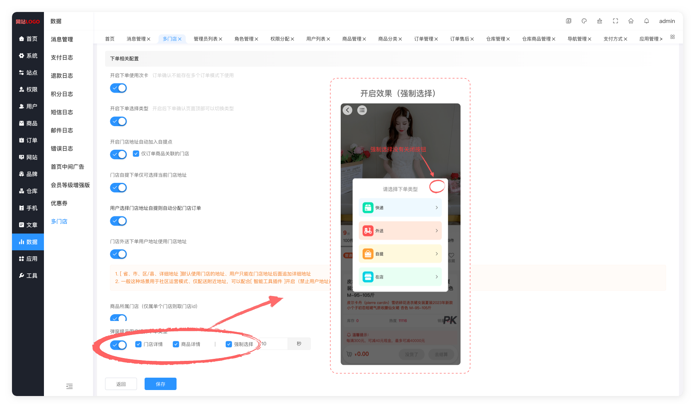695x408 pixels.
Task: Uncheck 仅订单商品关联的门店 checkbox
Action: 136,154
